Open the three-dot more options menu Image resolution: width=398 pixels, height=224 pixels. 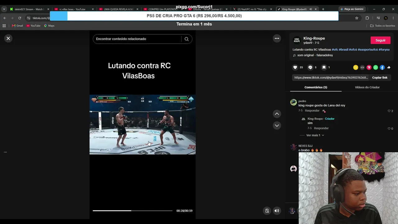277,38
